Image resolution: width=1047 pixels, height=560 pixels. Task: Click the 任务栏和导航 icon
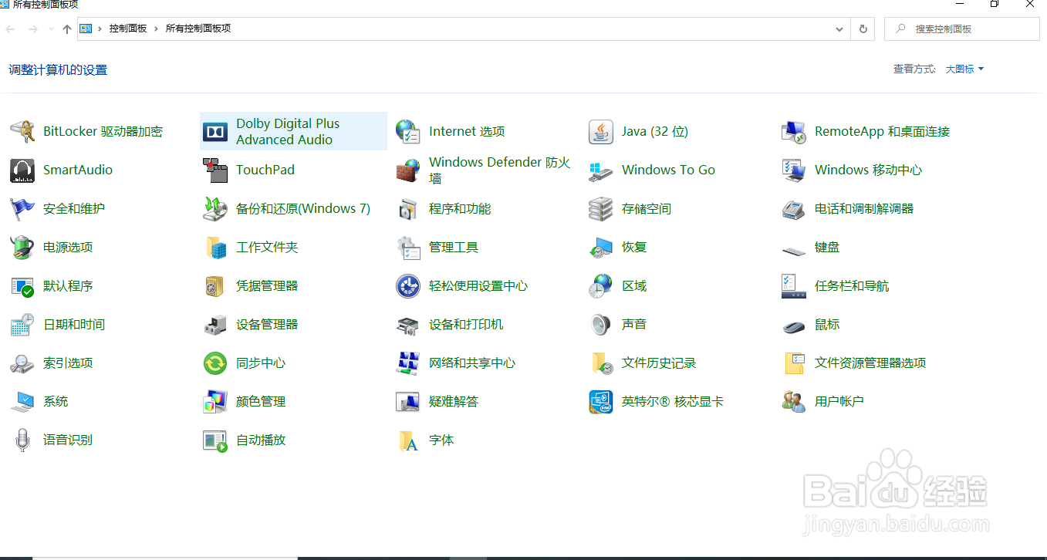coord(794,286)
